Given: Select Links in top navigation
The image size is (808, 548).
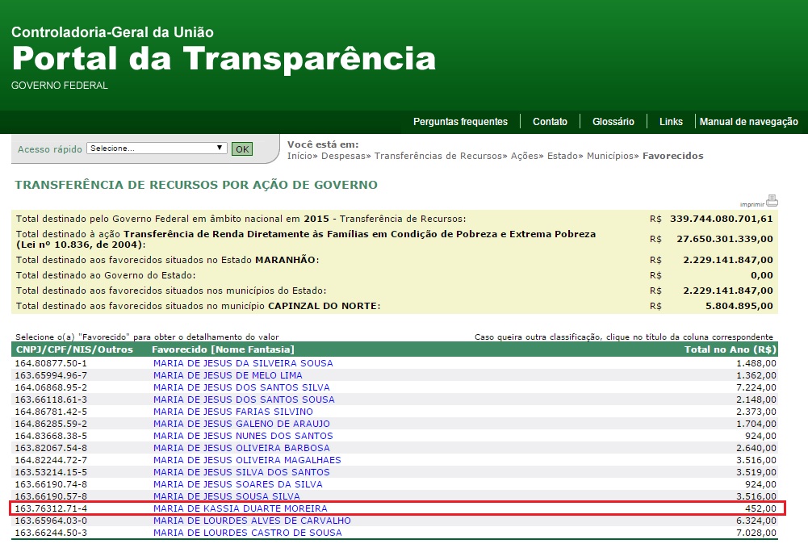Looking at the screenshot, I should (x=671, y=122).
